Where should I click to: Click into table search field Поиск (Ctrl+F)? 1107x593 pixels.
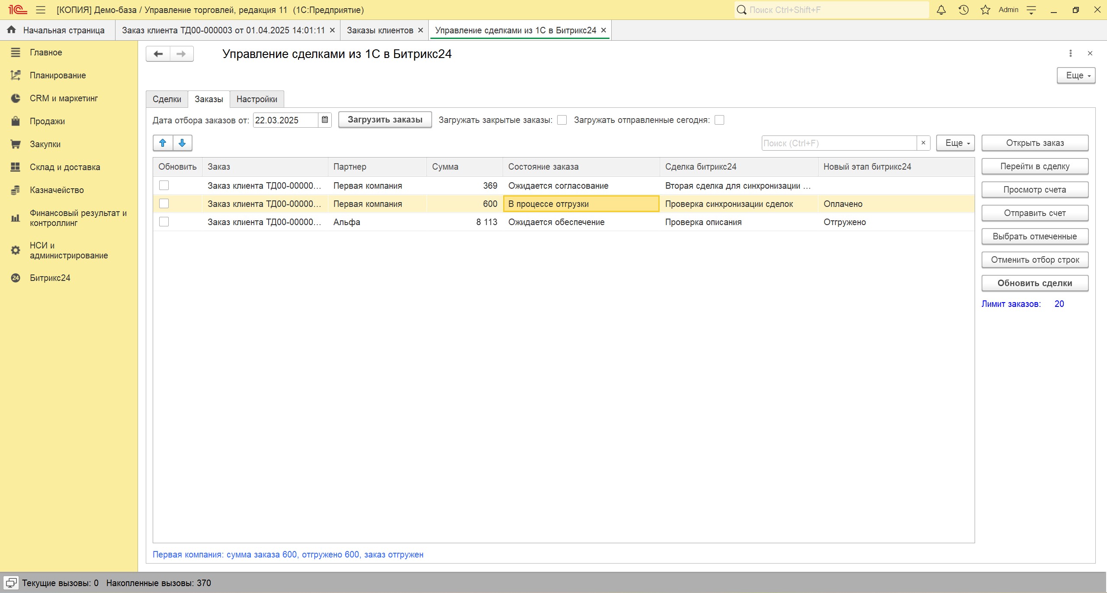pyautogui.click(x=838, y=143)
